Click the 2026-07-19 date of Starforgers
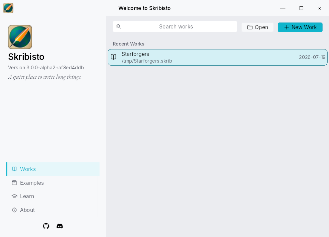 pyautogui.click(x=312, y=57)
